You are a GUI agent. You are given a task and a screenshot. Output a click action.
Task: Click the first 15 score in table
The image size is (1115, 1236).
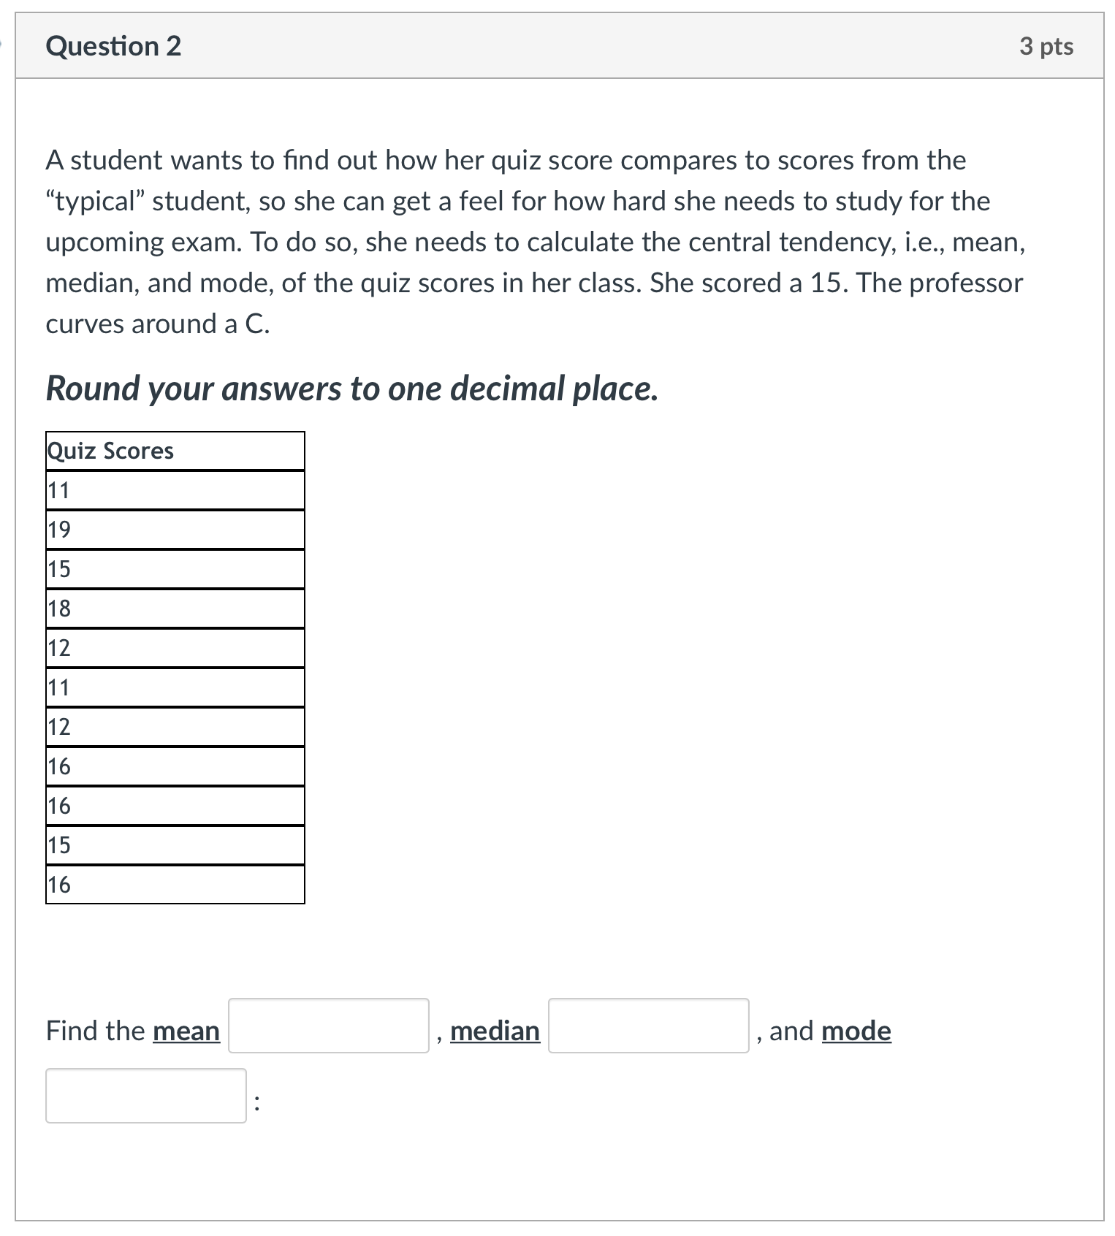(x=58, y=570)
